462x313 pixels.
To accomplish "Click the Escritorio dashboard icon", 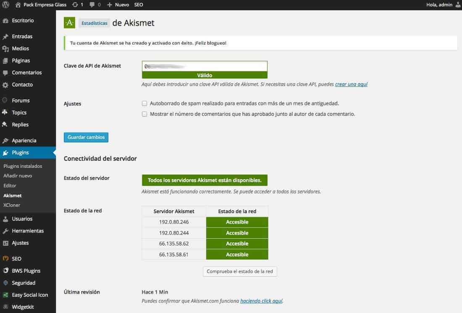I will click(5, 21).
